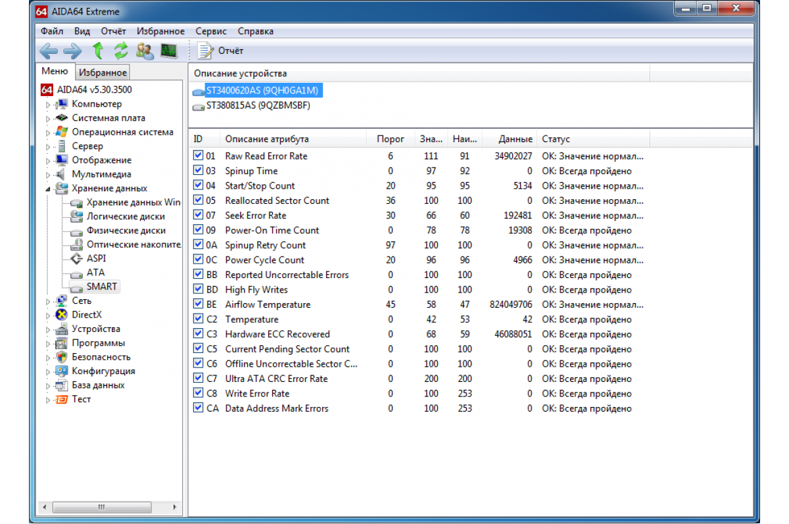Image resolution: width=789 pixels, height=524 pixels.
Task: Click the Хранение данных storage icon
Action: tap(62, 189)
